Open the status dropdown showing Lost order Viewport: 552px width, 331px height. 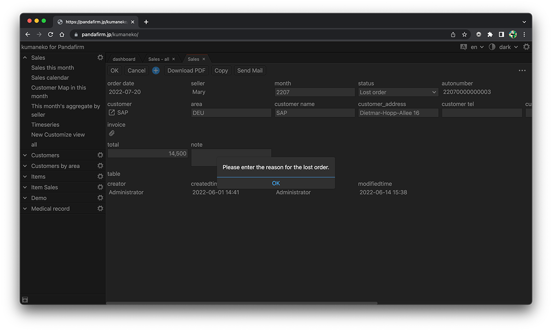[398, 93]
